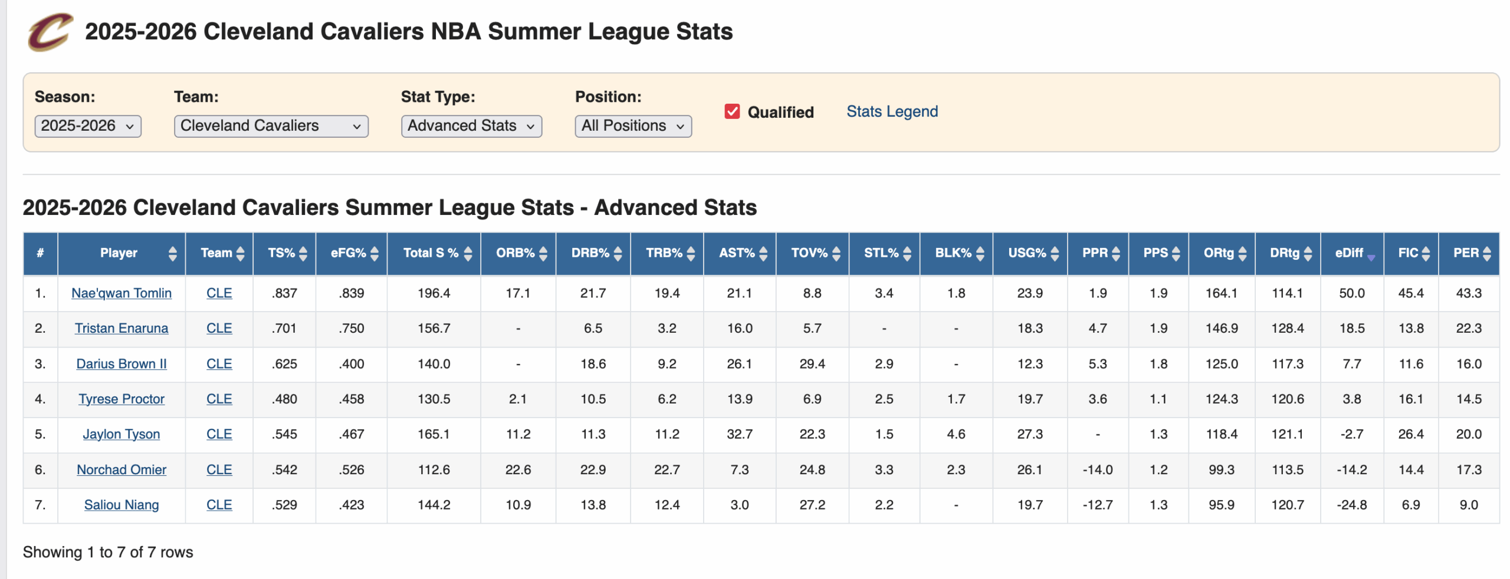The image size is (1510, 579).
Task: Click the DRtg column header
Action: pyautogui.click(x=1284, y=253)
